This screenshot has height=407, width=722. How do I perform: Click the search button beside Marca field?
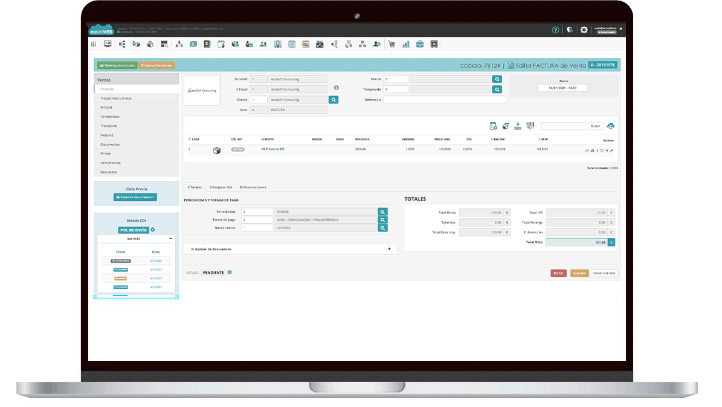(x=497, y=79)
